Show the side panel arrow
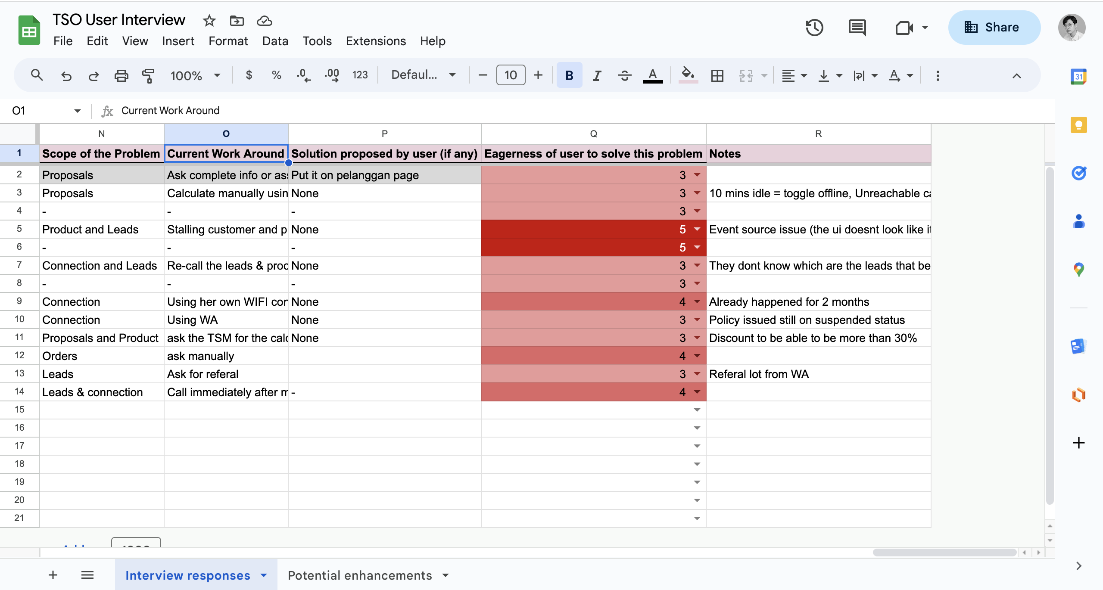 (x=1078, y=566)
